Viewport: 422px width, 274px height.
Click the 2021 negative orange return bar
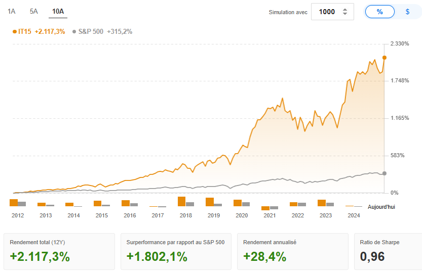[265, 208]
